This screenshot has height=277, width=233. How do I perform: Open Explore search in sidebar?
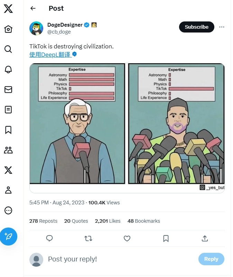tap(8, 49)
